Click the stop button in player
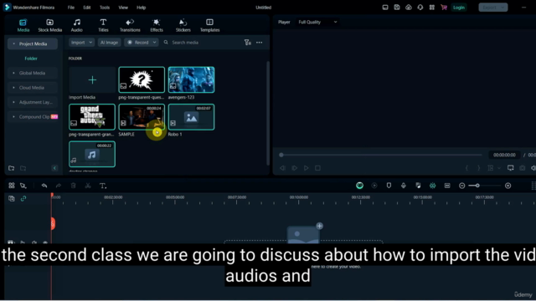The image size is (536, 301). (x=317, y=168)
